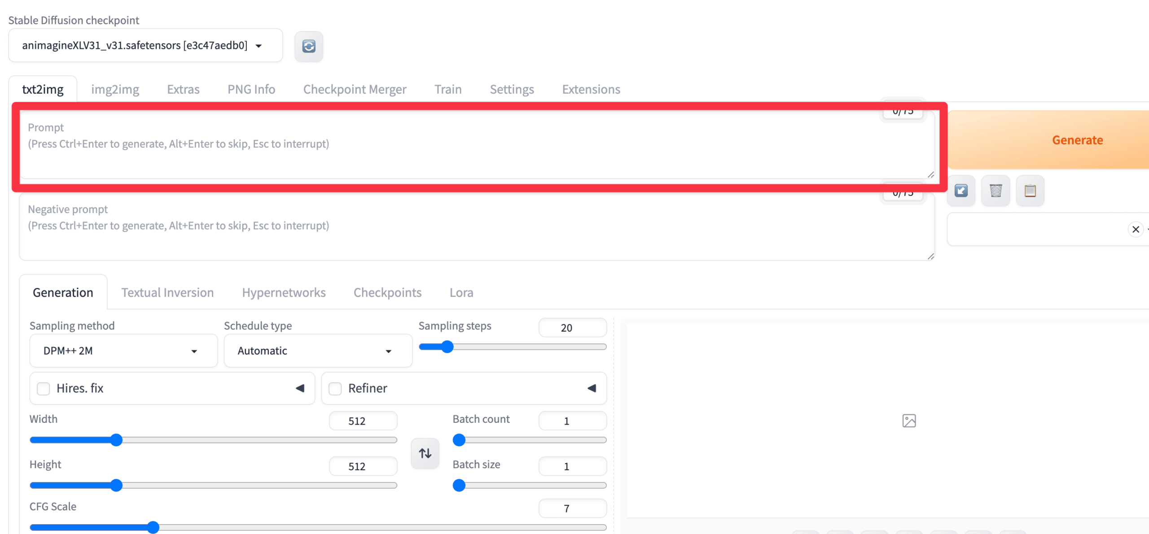Open the Stable Diffusion checkpoint dropdown
The image size is (1149, 534).
click(x=145, y=46)
